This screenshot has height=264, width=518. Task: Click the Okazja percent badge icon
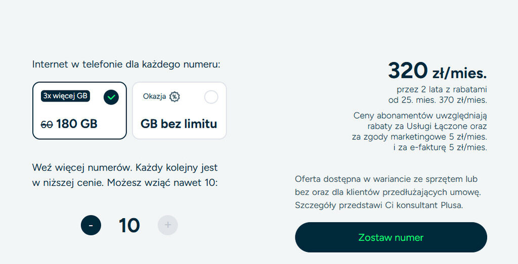pos(175,96)
